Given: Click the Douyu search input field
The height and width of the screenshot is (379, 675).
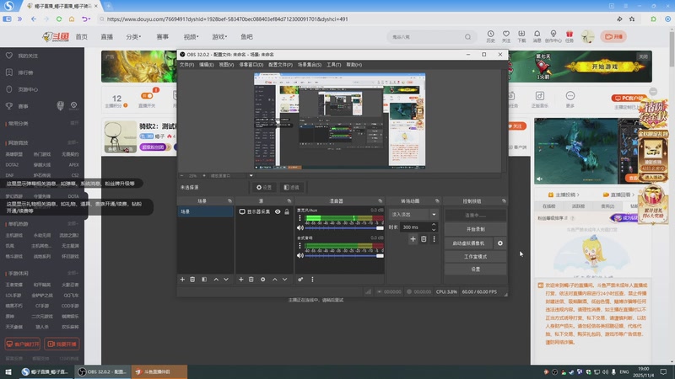Looking at the screenshot, I should (x=426, y=37).
